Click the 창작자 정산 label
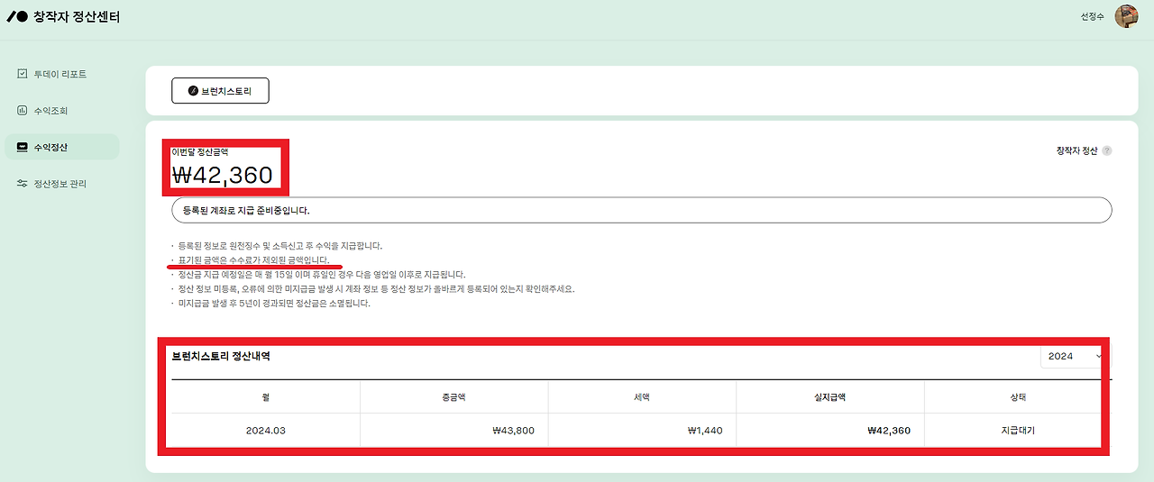Screen dimensions: 1154x482 (x=1076, y=150)
